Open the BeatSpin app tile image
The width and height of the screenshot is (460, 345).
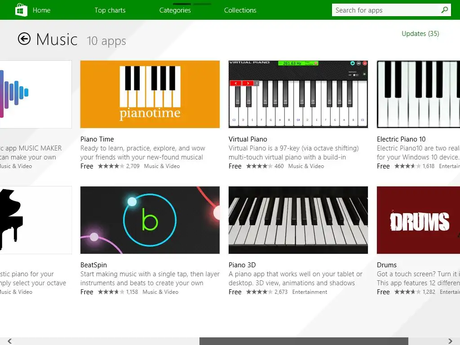150,220
